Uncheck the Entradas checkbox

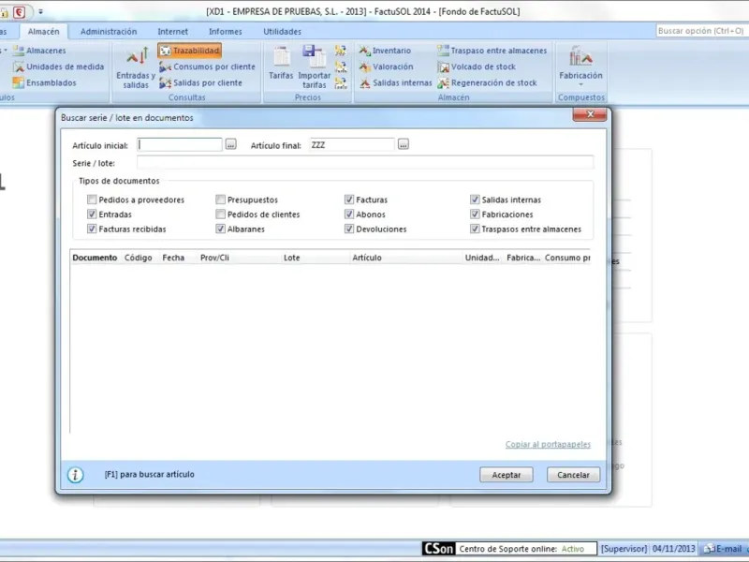click(92, 214)
